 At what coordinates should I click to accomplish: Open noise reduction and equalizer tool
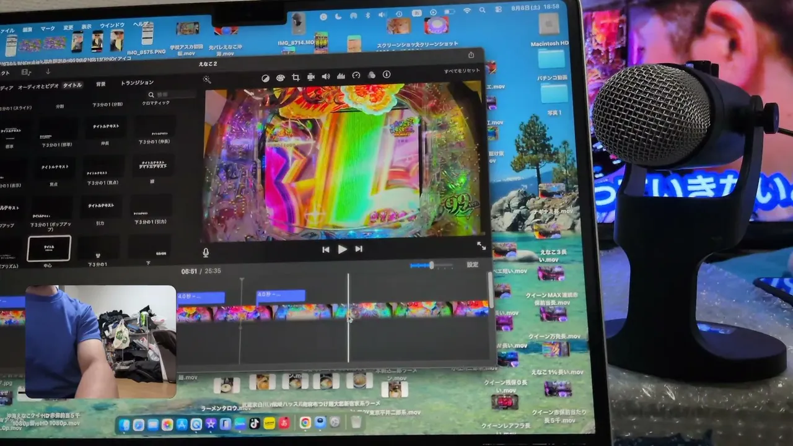(x=341, y=76)
